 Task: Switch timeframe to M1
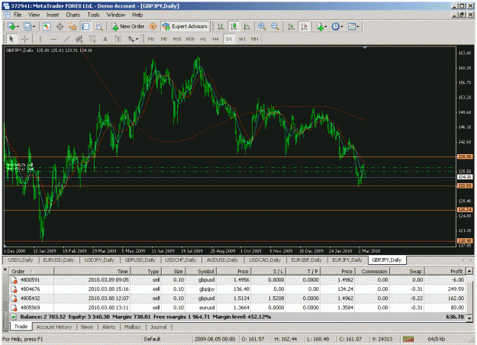click(x=151, y=39)
